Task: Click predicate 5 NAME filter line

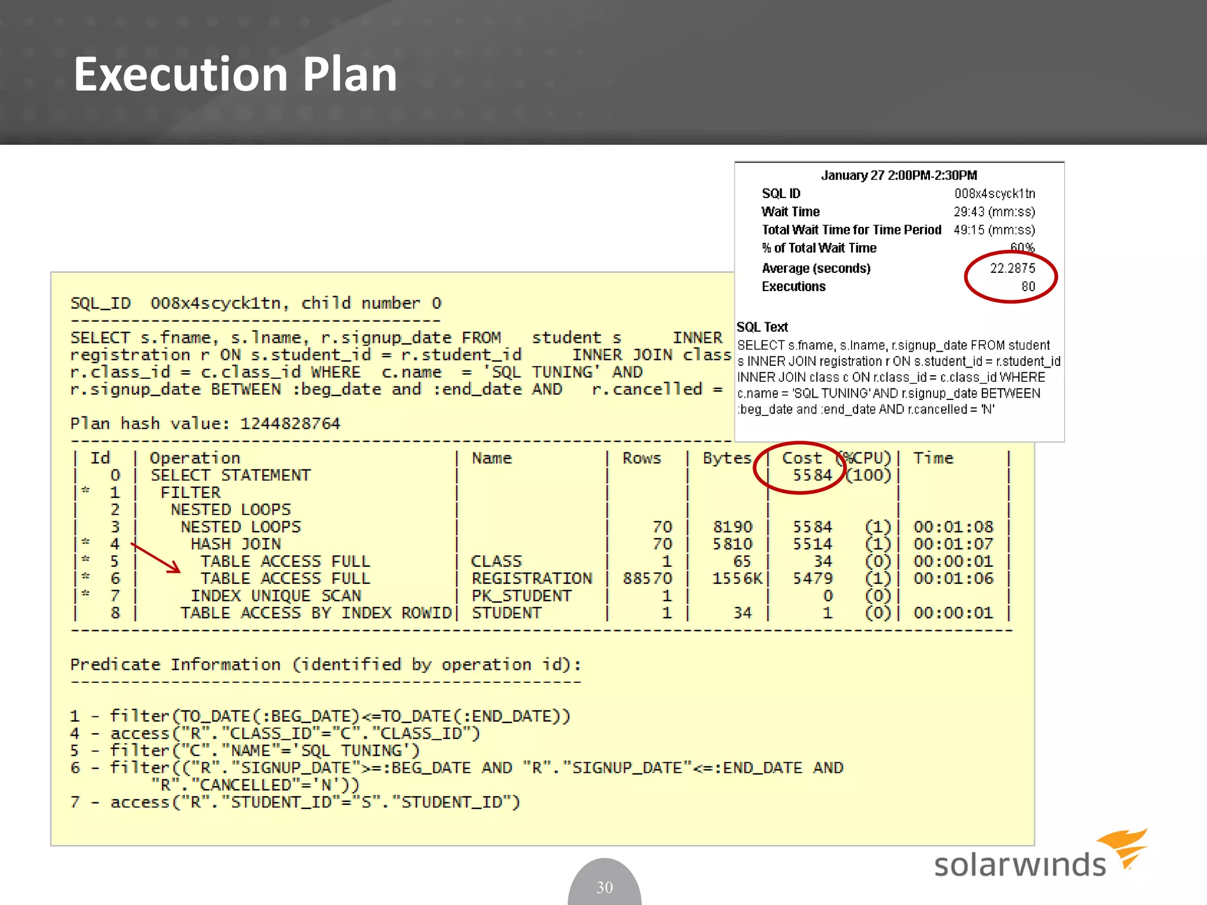Action: tap(245, 751)
